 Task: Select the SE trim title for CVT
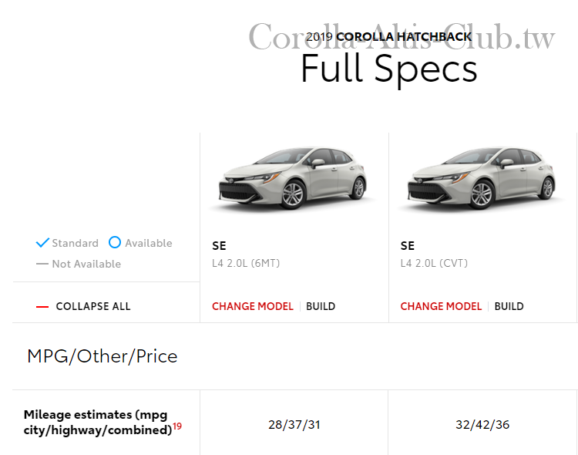[x=408, y=246]
